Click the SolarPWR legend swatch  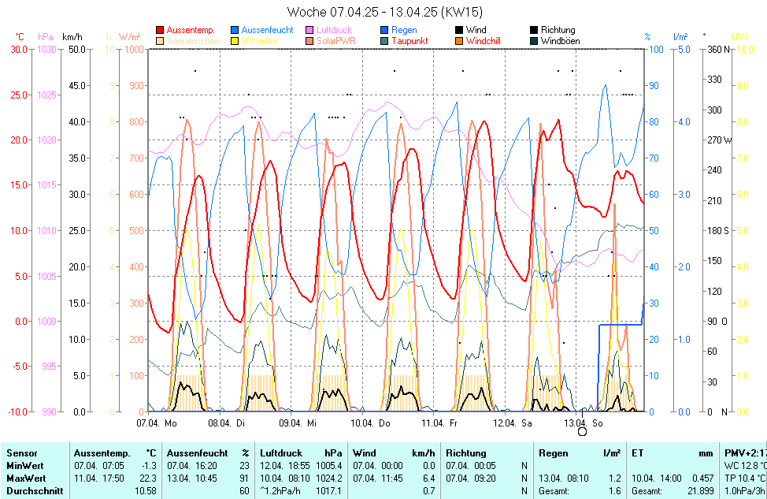(310, 40)
